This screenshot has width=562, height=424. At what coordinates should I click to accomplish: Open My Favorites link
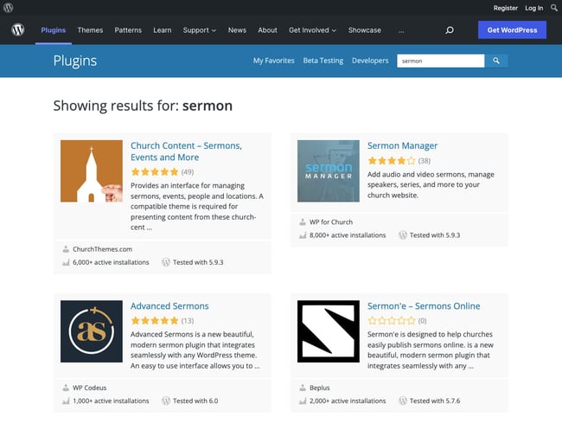(x=274, y=61)
